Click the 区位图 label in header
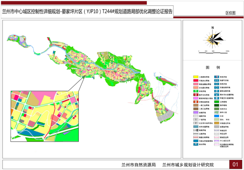 pos(230,13)
